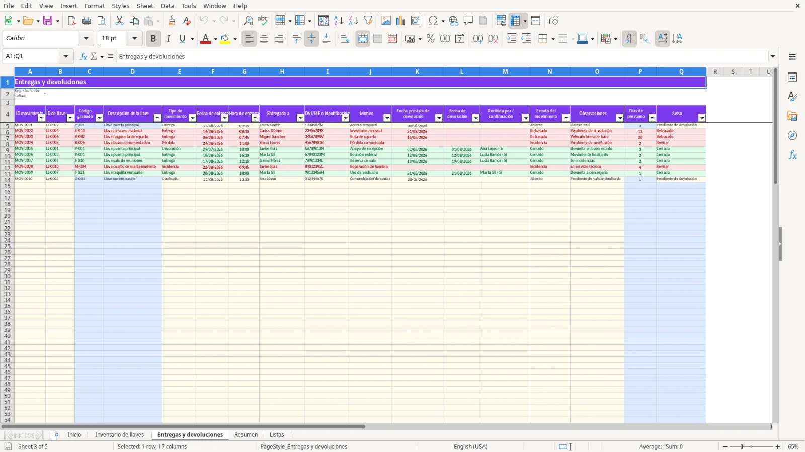
Task: Toggle Wrap Text
Action: [x=345, y=39]
